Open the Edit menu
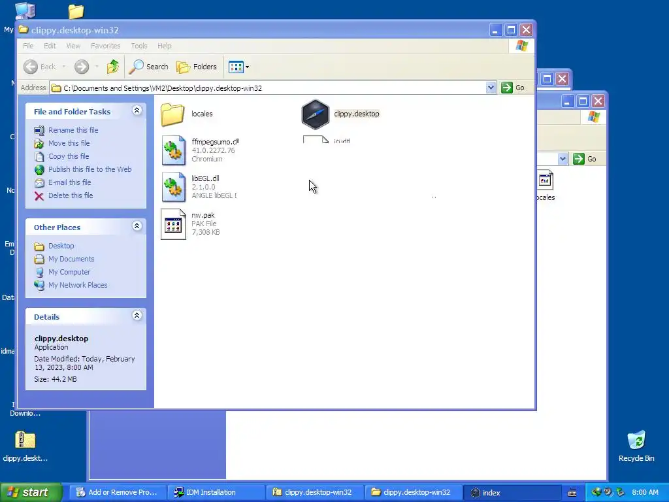This screenshot has height=502, width=669. [x=50, y=46]
